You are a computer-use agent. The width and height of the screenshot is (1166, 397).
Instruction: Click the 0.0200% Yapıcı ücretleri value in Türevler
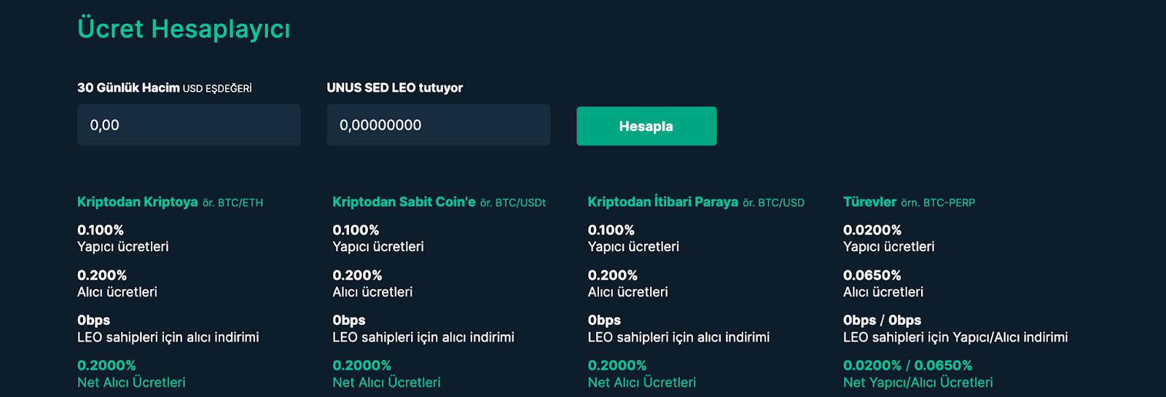point(872,230)
